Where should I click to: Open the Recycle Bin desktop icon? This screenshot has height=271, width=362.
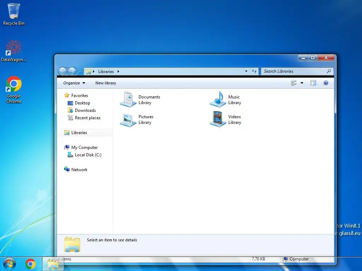pos(14,14)
